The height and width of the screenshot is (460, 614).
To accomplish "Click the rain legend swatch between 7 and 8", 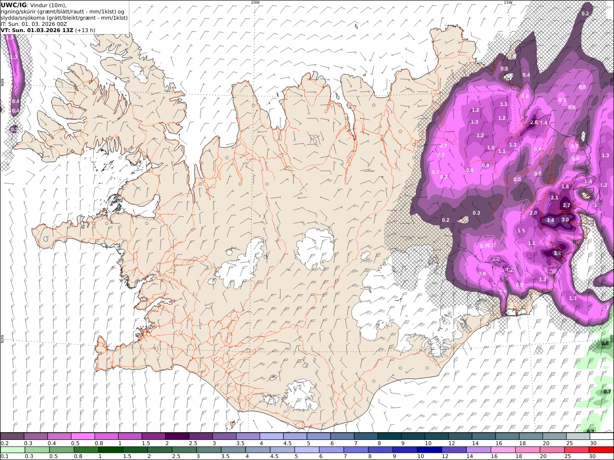I will pyautogui.click(x=355, y=449).
